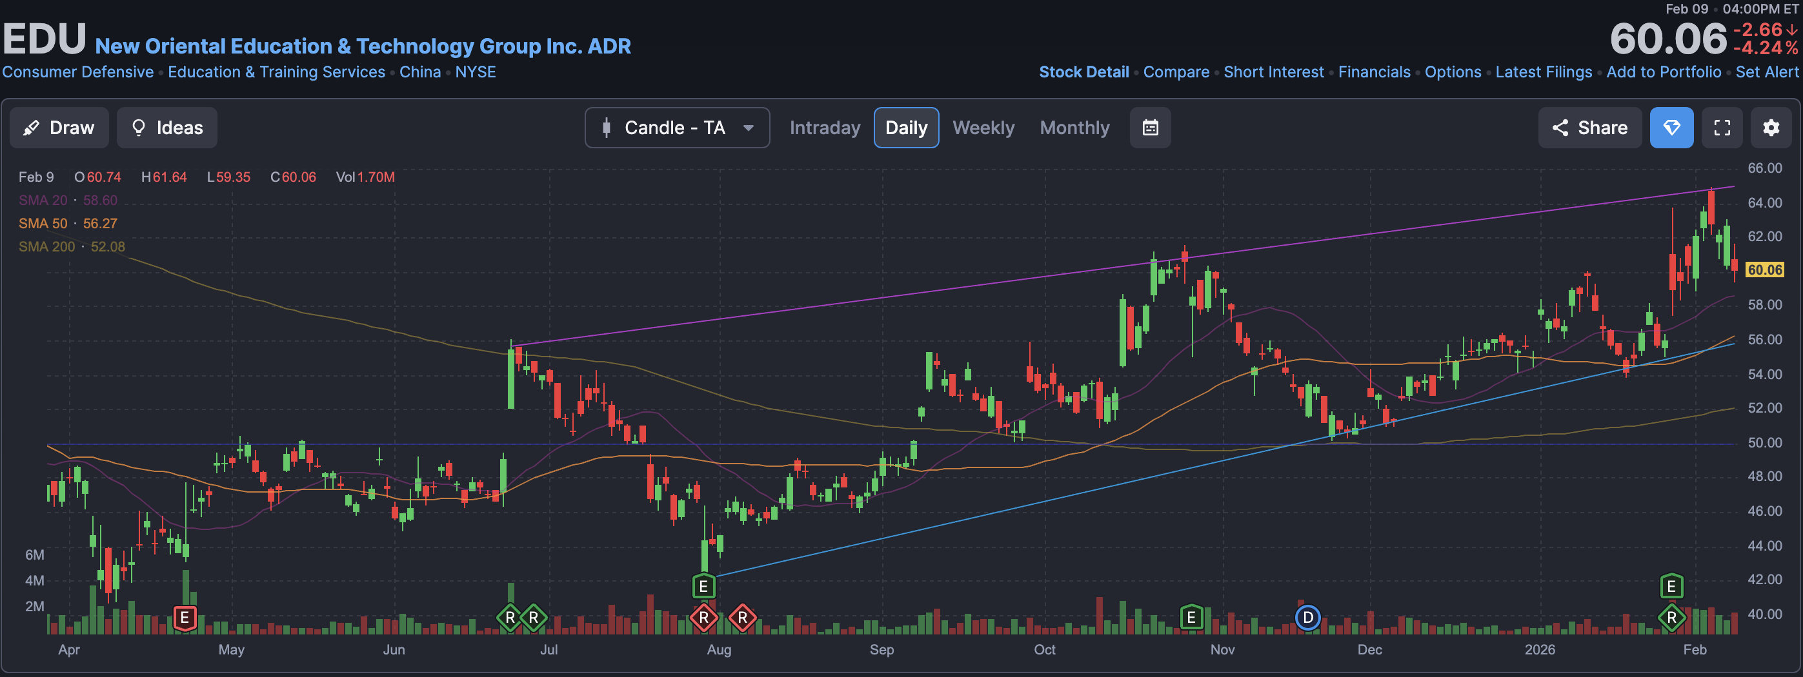Click the yellow 60.06 current price tag

coord(1764,270)
